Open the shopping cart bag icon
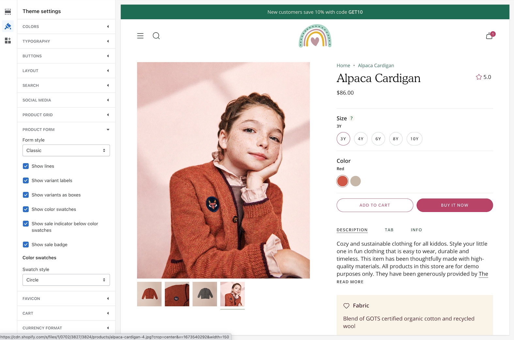Viewport: 514px width, 340px height. tap(489, 36)
